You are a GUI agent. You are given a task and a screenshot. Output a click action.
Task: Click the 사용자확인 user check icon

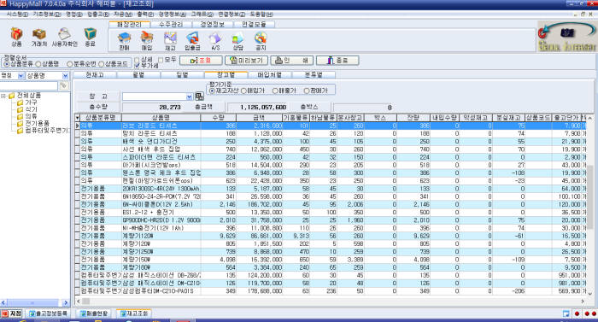click(x=64, y=34)
